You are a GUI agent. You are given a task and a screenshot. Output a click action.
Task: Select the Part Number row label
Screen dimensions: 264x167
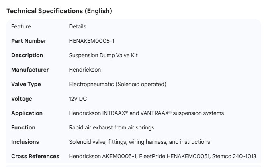tap(29, 41)
